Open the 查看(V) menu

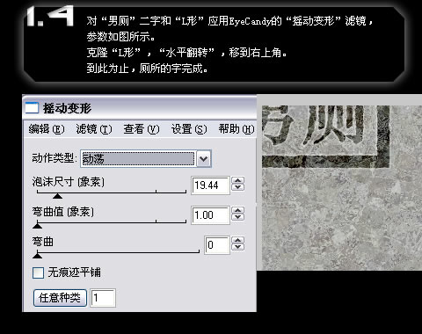click(x=142, y=129)
